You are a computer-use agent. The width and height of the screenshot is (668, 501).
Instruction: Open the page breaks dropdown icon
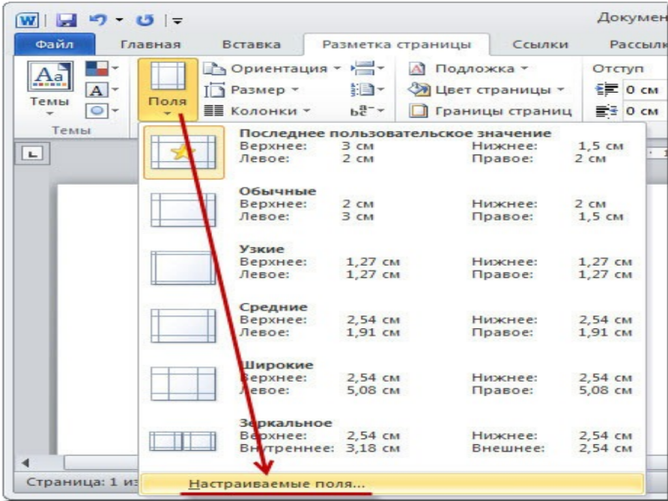click(x=367, y=68)
